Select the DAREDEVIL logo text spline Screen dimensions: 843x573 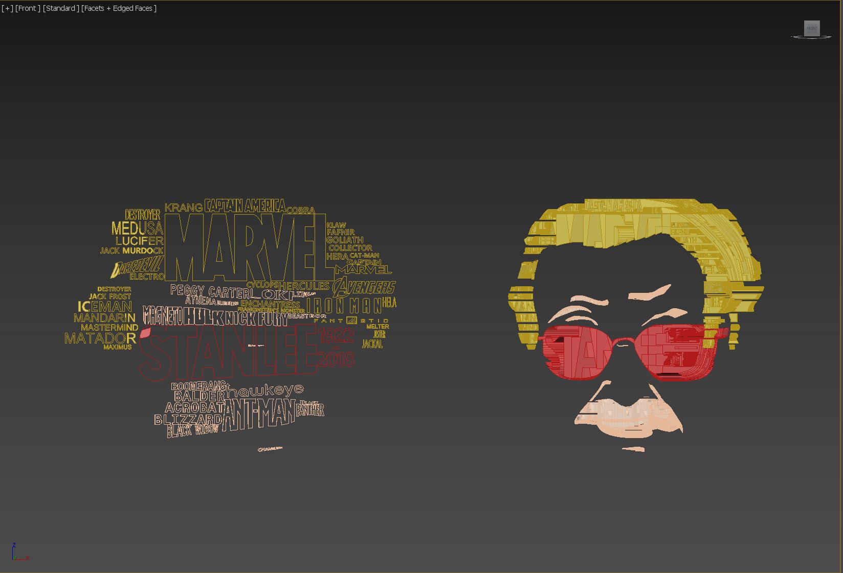pos(137,267)
